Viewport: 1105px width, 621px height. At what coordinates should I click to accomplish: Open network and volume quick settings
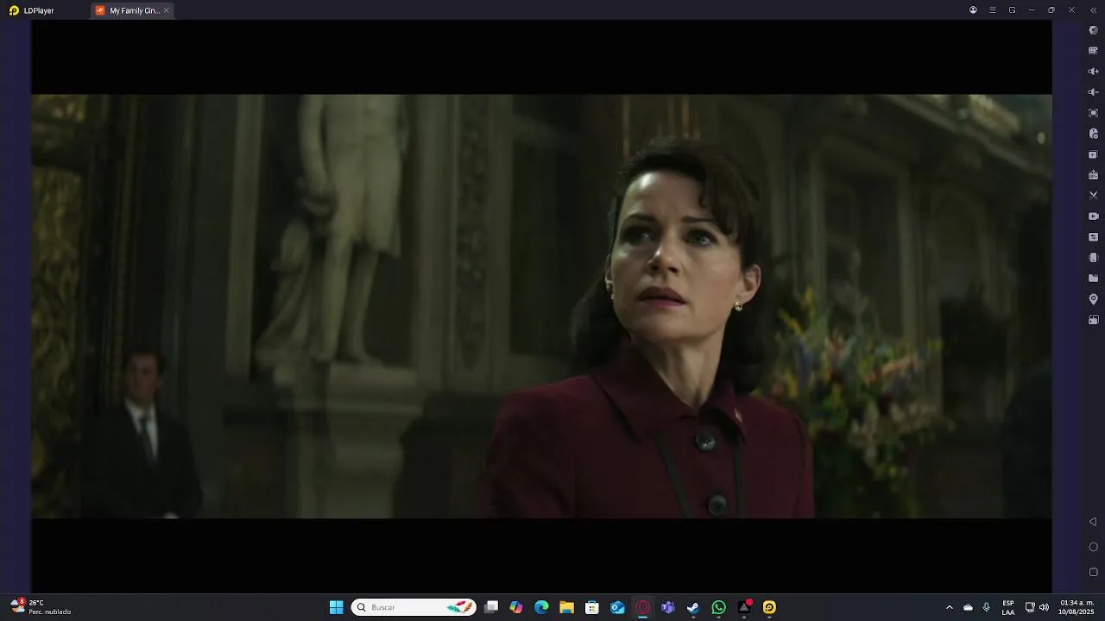1037,607
